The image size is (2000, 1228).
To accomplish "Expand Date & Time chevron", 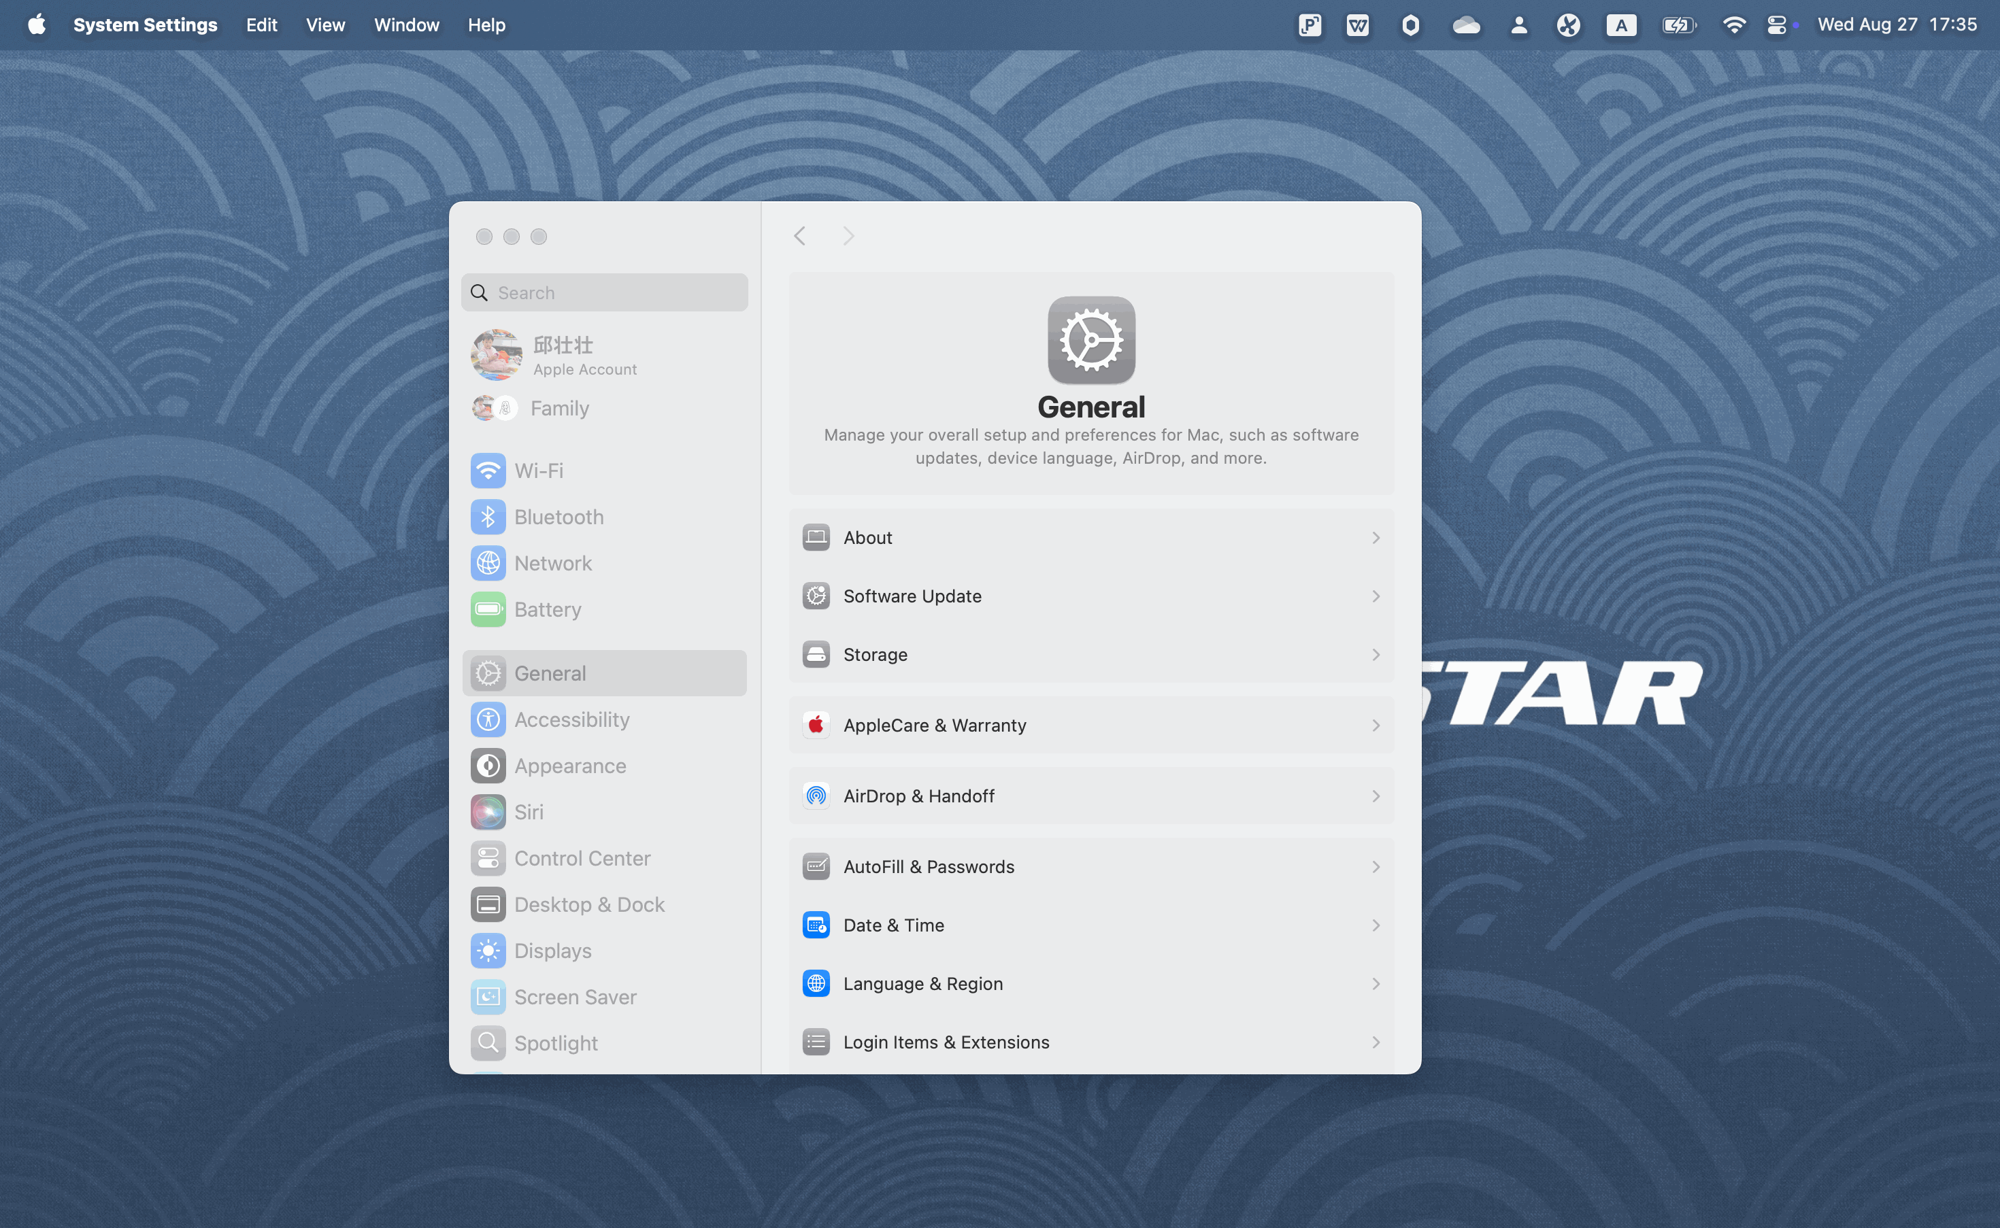I will click(x=1376, y=924).
